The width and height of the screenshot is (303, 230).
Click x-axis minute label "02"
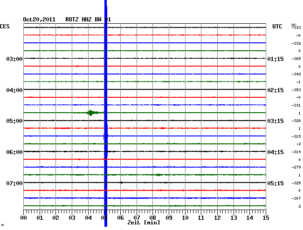(55, 218)
